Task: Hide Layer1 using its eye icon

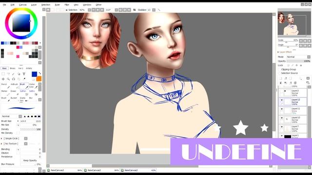Action: click(282, 136)
